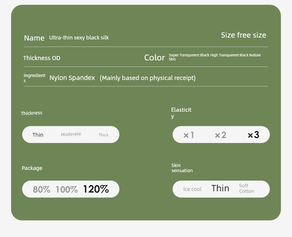The height and width of the screenshot is (237, 292).
Task: Click the 'Size free size' text
Action: click(243, 35)
